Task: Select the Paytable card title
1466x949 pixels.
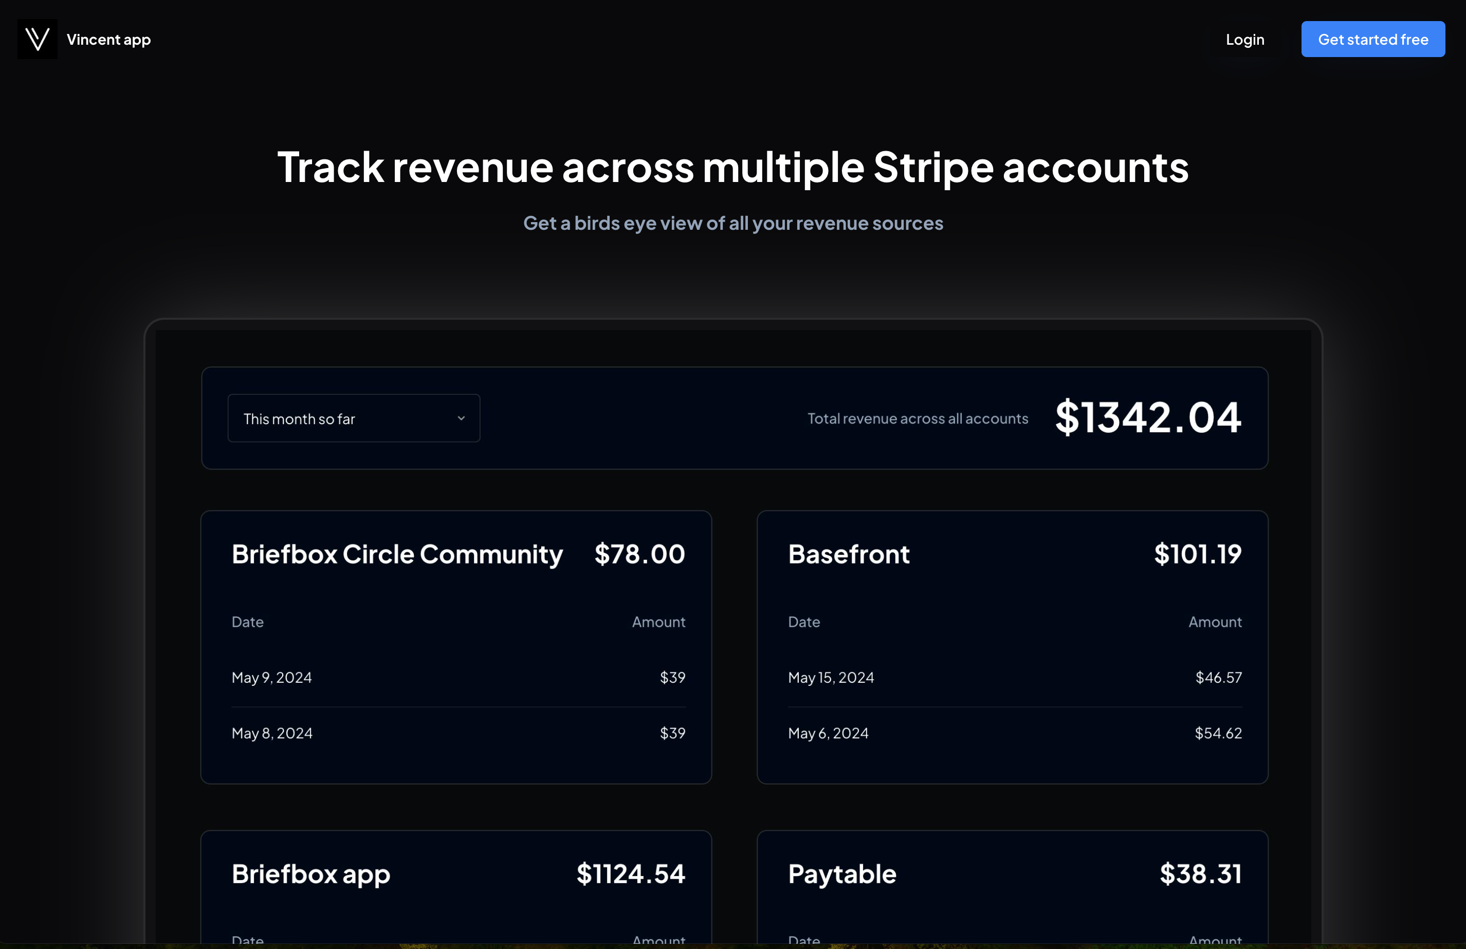Action: 842,874
